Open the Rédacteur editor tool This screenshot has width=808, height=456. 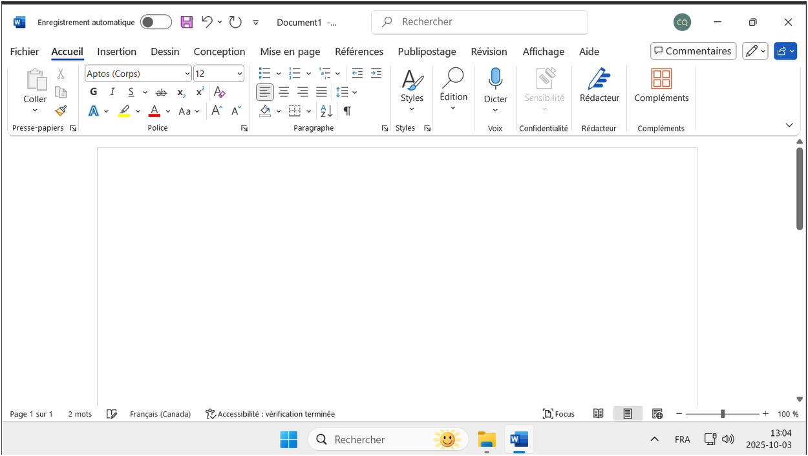[x=599, y=85]
